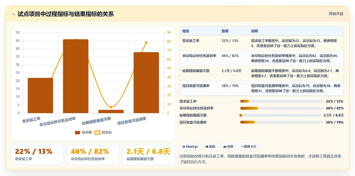Click the line point above the 延期提前暴露天数 bar

click(111, 107)
